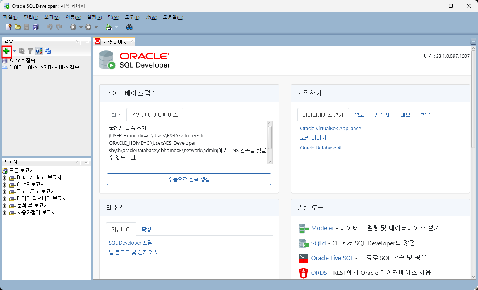Screen dimensions: 478x290
Task: Switch to the 학습 tab
Action: pyautogui.click(x=426, y=115)
